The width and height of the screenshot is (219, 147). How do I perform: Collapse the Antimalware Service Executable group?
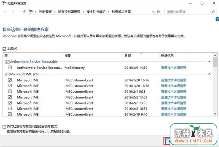(x=210, y=61)
